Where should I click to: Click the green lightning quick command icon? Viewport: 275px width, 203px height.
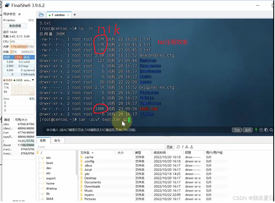click(256, 130)
